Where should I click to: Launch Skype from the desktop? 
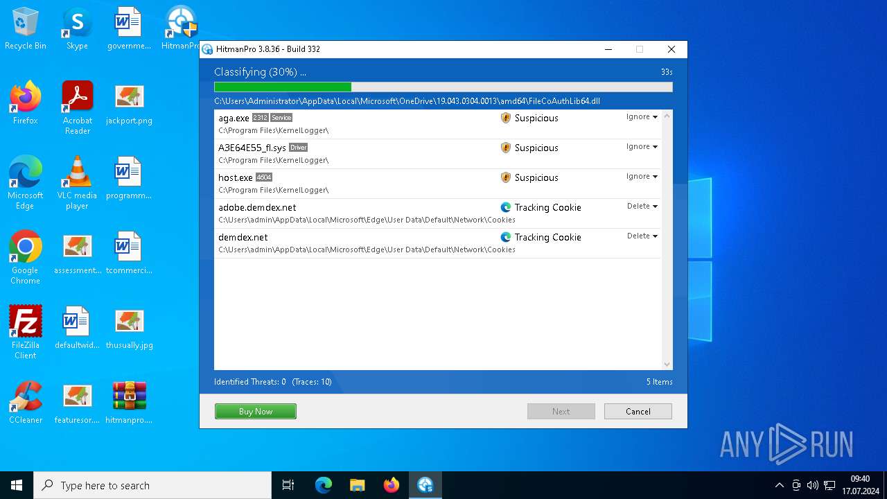click(x=77, y=28)
